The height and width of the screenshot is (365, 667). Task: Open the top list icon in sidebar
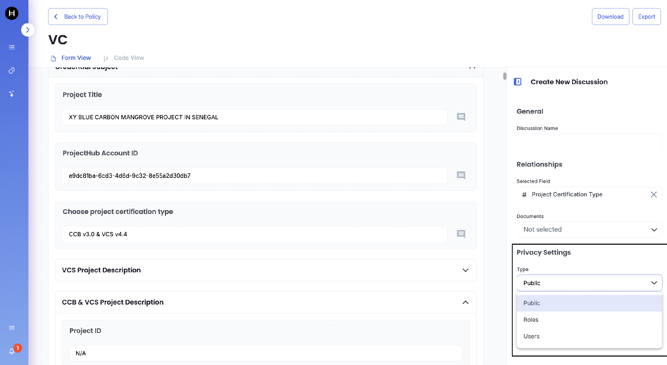pyautogui.click(x=12, y=47)
